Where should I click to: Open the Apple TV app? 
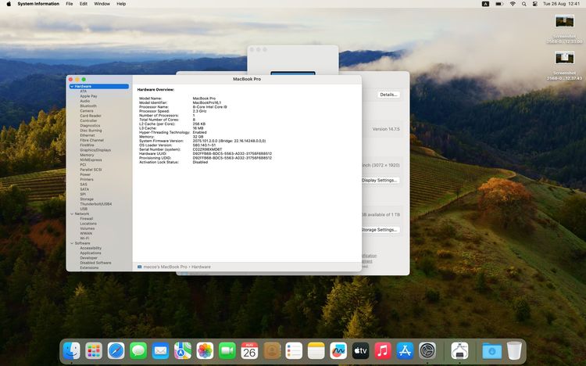(x=361, y=351)
